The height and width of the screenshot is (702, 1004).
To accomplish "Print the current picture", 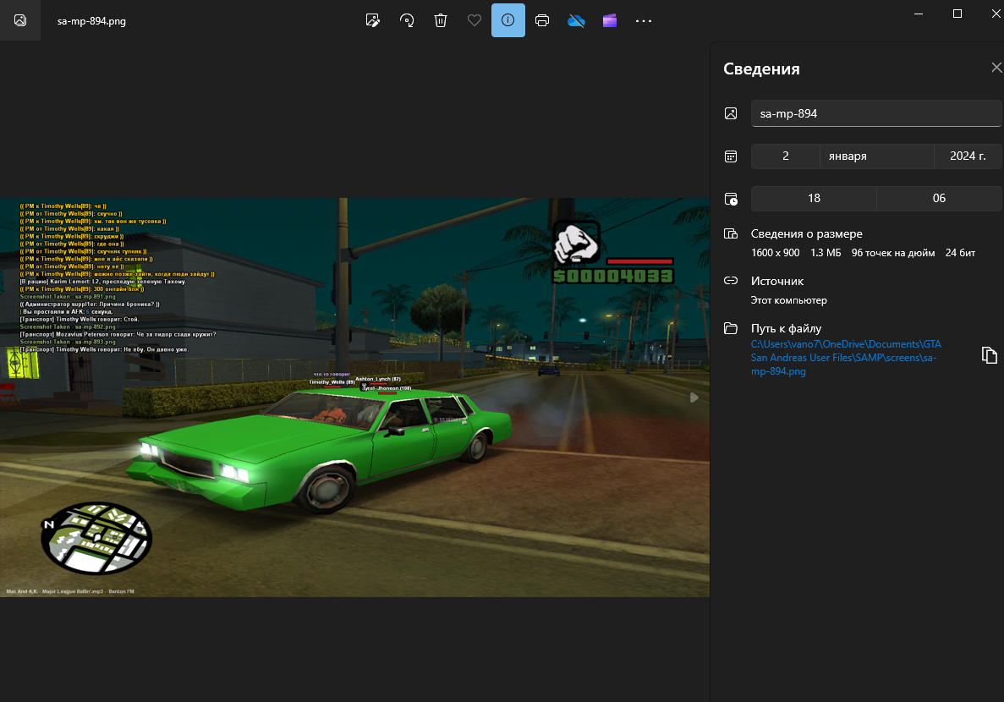I will (542, 20).
